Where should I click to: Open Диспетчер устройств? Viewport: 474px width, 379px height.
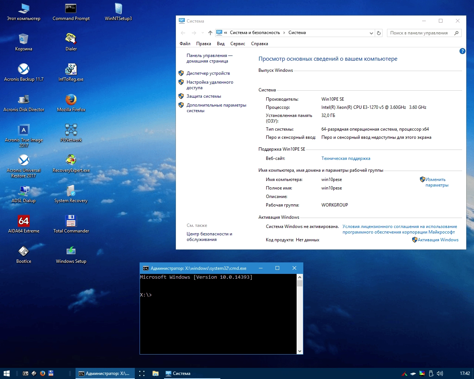pos(208,73)
